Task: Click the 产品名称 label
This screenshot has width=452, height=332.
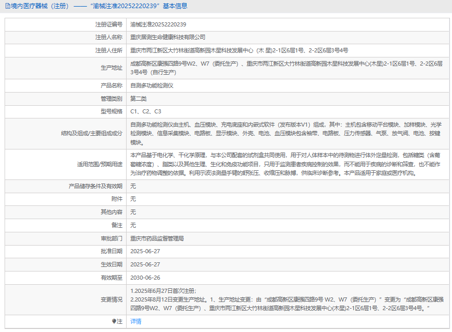Action: pos(111,85)
